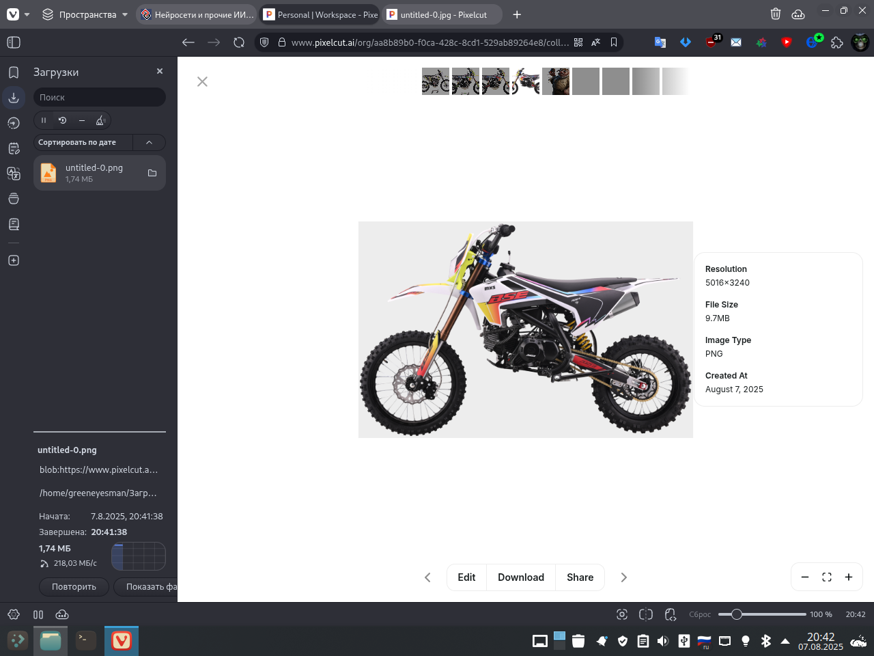Viewport: 874px width, 656px height.
Task: Click the Download button
Action: point(520,577)
